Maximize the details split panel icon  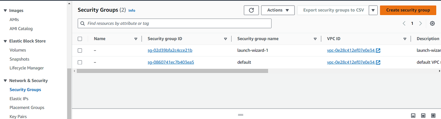pos(433,116)
